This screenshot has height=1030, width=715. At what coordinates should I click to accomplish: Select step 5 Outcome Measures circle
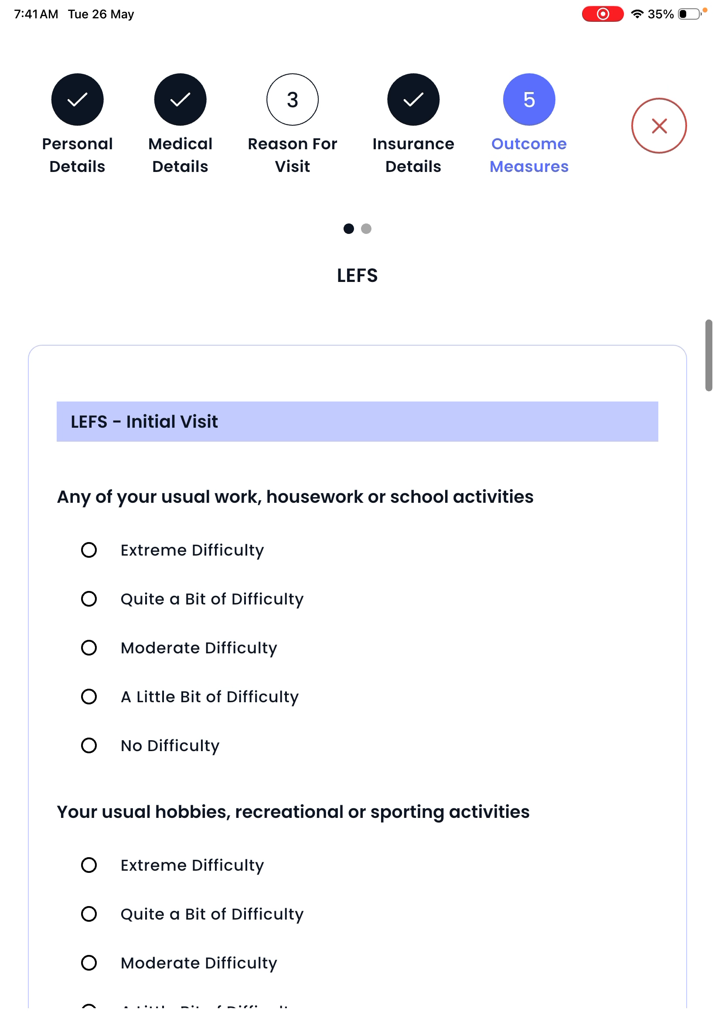tap(529, 100)
